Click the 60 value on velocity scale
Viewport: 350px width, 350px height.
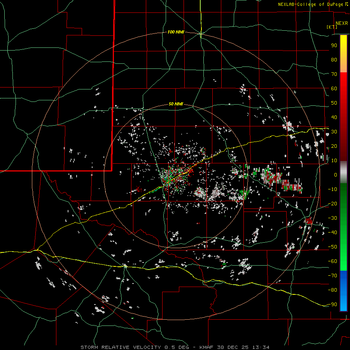click(334, 89)
